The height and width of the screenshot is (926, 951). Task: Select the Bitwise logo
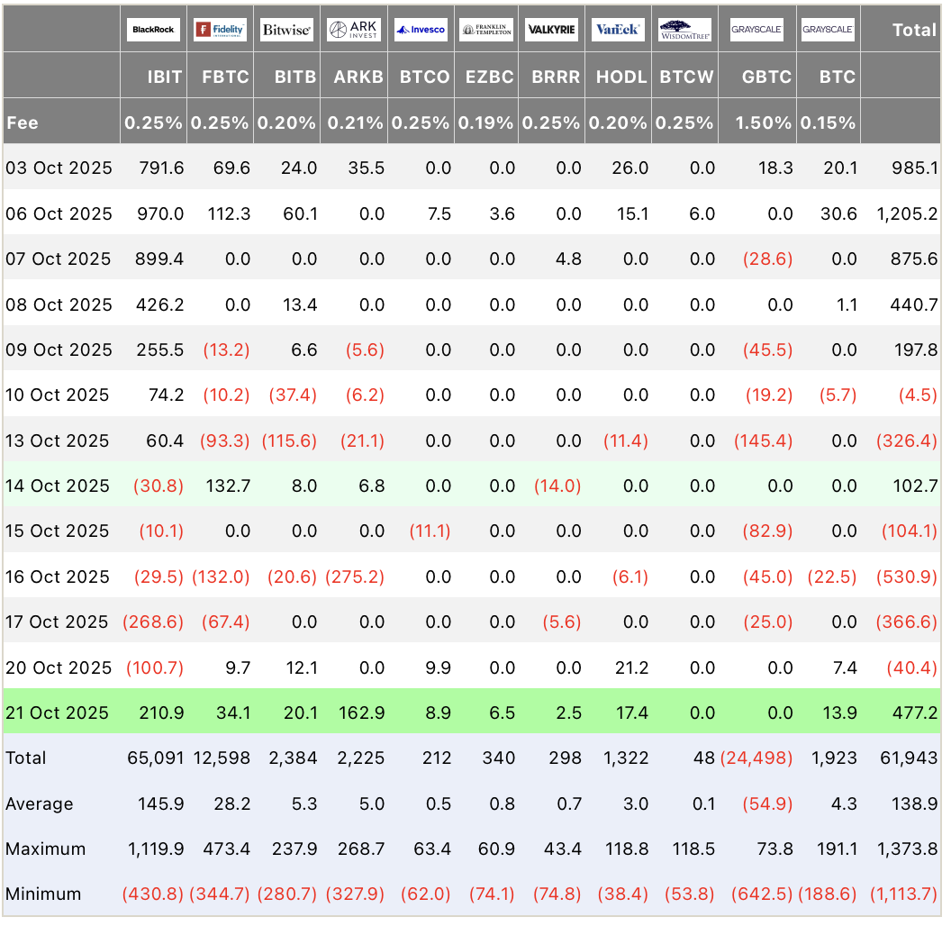pos(286,30)
